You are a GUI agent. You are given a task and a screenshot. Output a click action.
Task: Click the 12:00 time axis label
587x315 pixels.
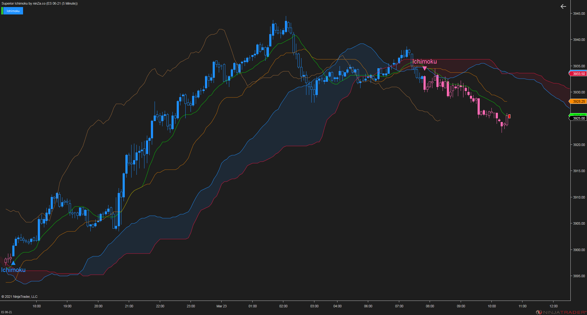pyautogui.click(x=553, y=306)
